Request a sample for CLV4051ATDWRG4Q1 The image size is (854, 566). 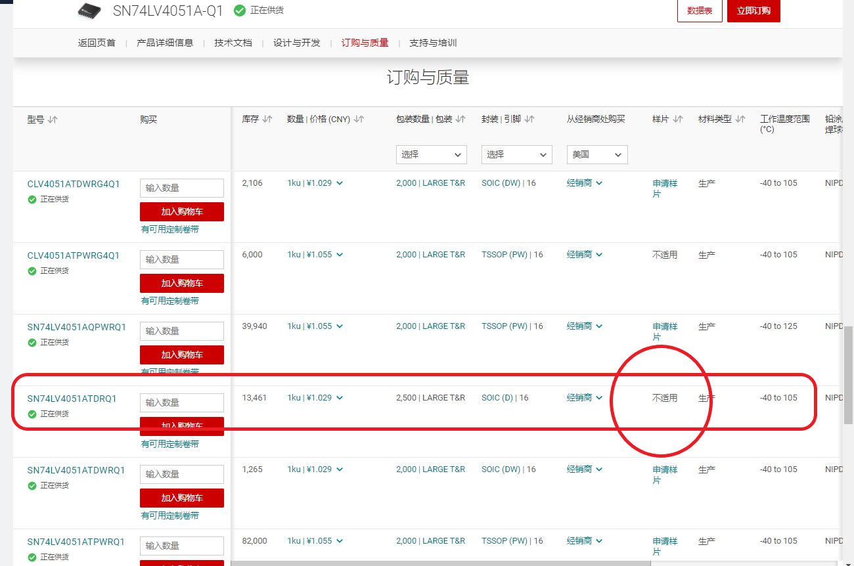[665, 188]
